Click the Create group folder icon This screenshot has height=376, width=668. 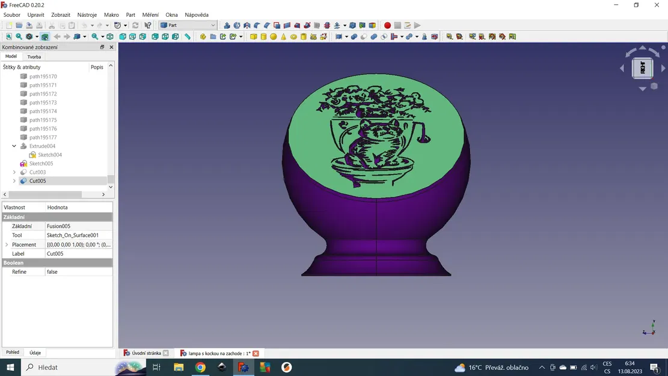213,37
